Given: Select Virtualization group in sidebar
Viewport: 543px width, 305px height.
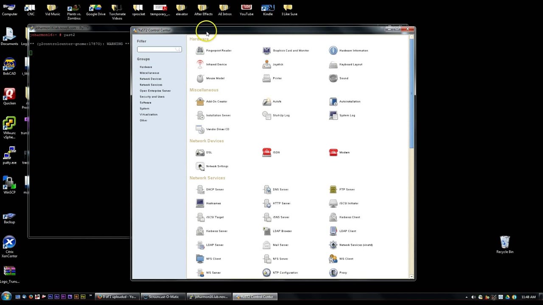Looking at the screenshot, I should point(148,114).
